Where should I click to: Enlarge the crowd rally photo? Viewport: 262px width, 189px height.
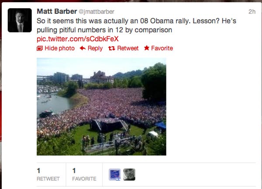click(101, 106)
